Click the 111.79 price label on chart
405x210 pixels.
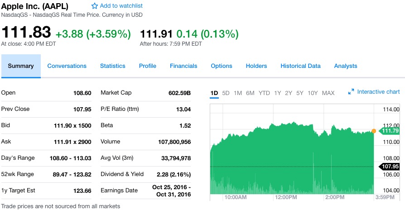390,131
